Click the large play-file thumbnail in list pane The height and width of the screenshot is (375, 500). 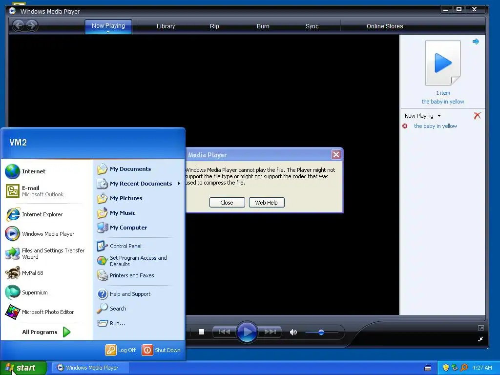pos(443,63)
